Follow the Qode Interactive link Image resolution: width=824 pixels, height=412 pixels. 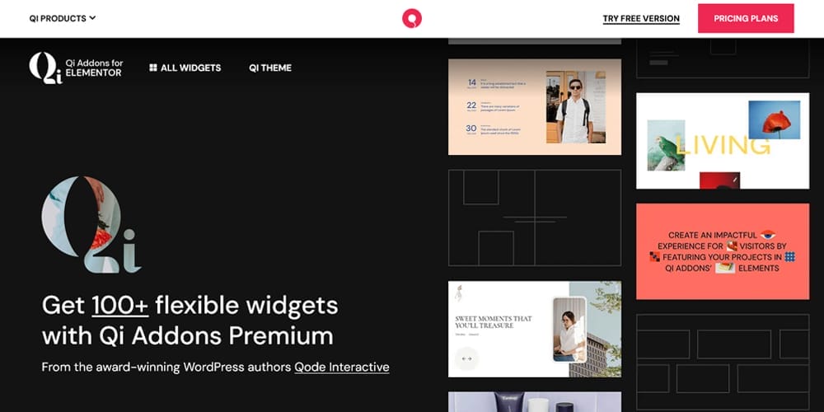342,367
